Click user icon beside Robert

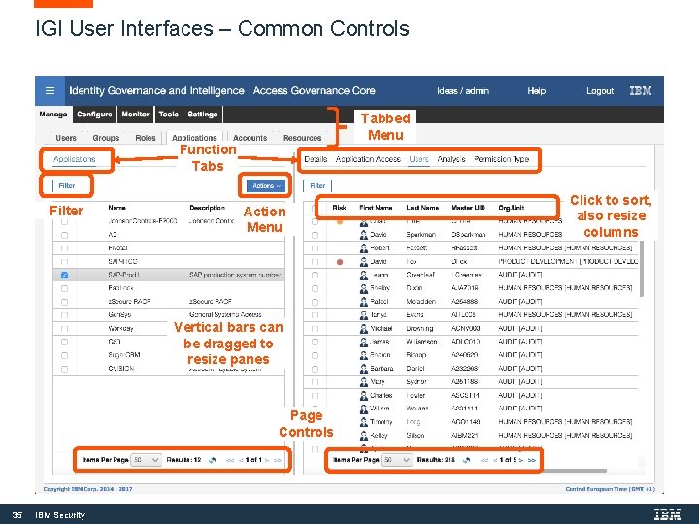[364, 247]
